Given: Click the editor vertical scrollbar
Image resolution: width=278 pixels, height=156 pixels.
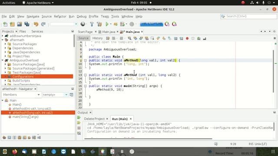Looking at the screenshot, I should coord(273,71).
